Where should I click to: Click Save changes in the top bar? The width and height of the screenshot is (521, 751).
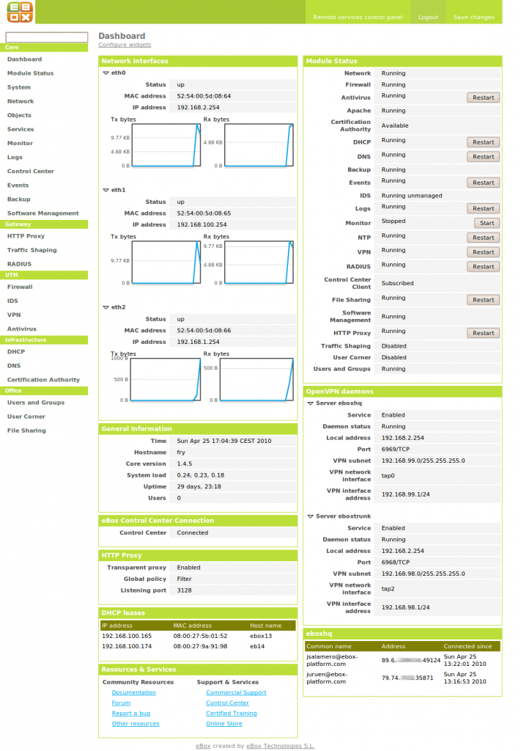point(473,17)
